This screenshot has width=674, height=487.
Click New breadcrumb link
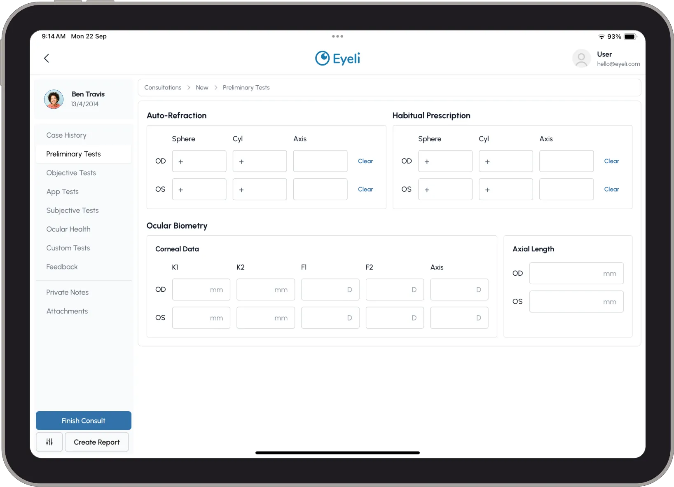(x=202, y=87)
